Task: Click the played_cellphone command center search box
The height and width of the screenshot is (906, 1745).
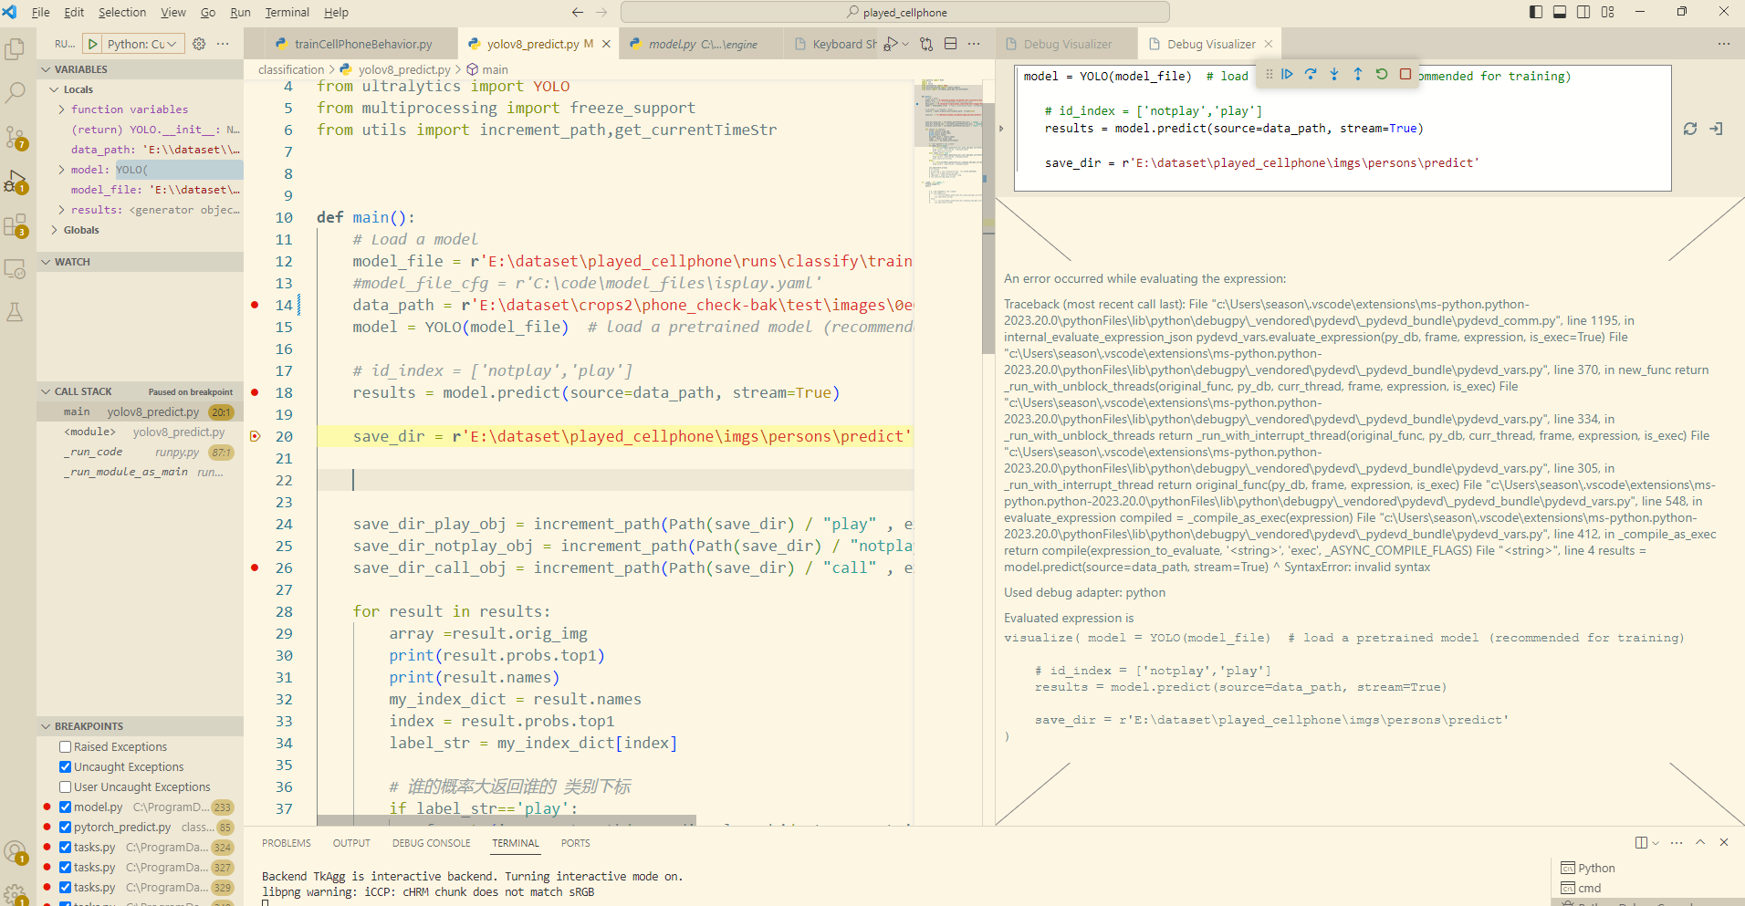Action: (894, 12)
